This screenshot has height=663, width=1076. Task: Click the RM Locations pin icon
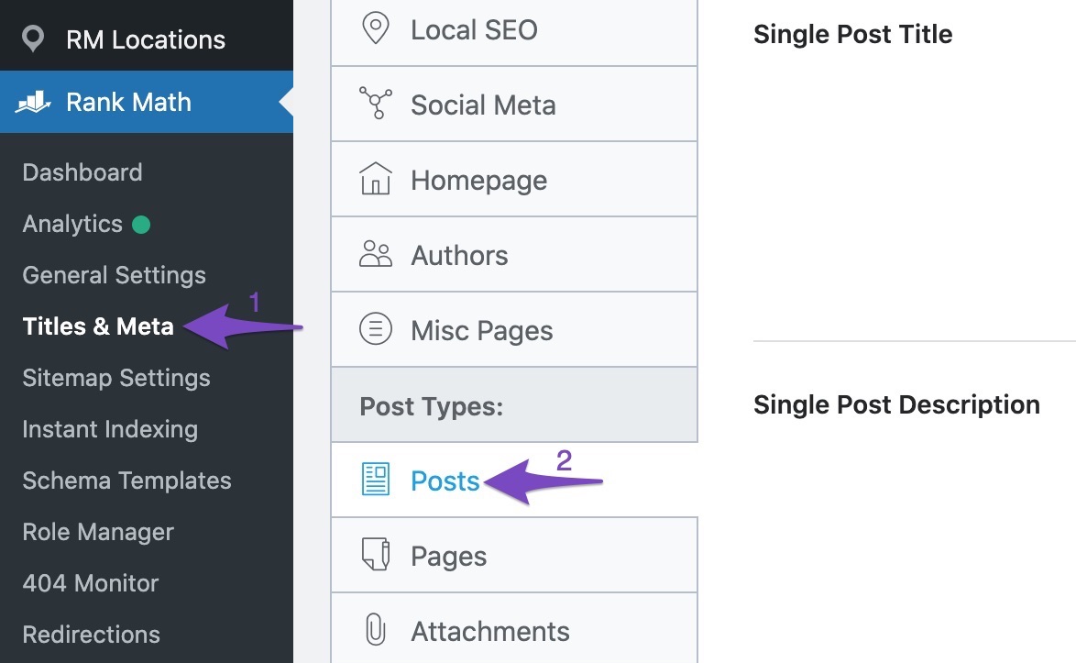click(33, 39)
